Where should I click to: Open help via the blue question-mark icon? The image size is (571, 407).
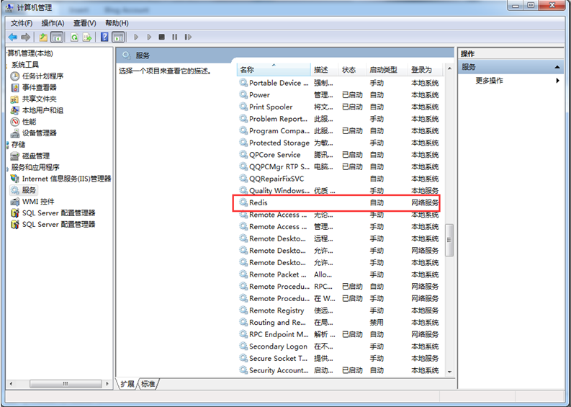[x=104, y=37]
